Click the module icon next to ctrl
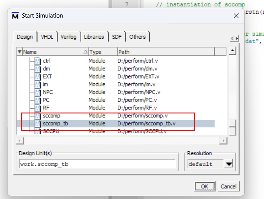Viewport: 264px width, 199px height. [x=38, y=61]
